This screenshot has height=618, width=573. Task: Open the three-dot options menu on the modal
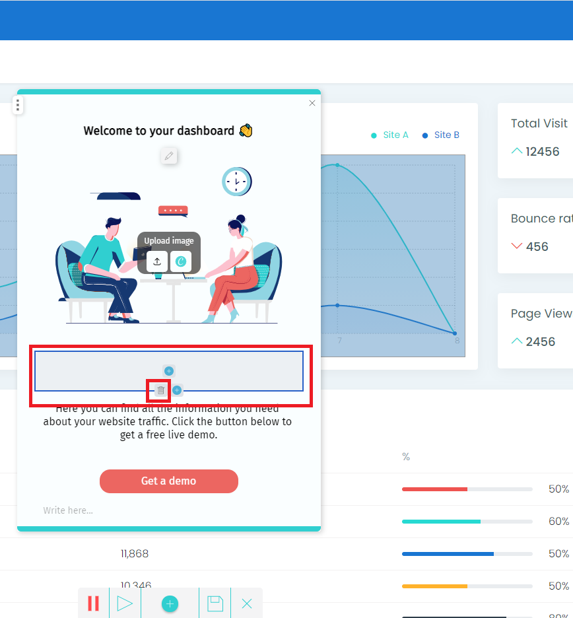pos(18,105)
